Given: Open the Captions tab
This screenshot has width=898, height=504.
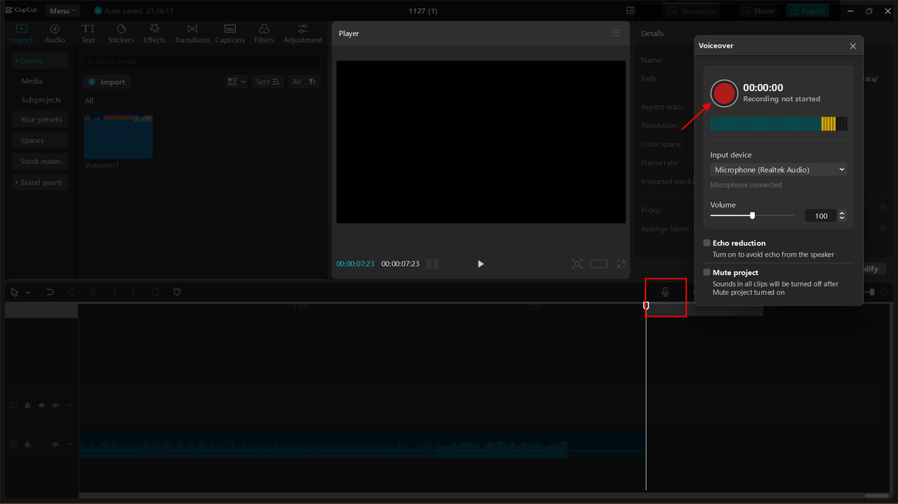Looking at the screenshot, I should pyautogui.click(x=230, y=33).
